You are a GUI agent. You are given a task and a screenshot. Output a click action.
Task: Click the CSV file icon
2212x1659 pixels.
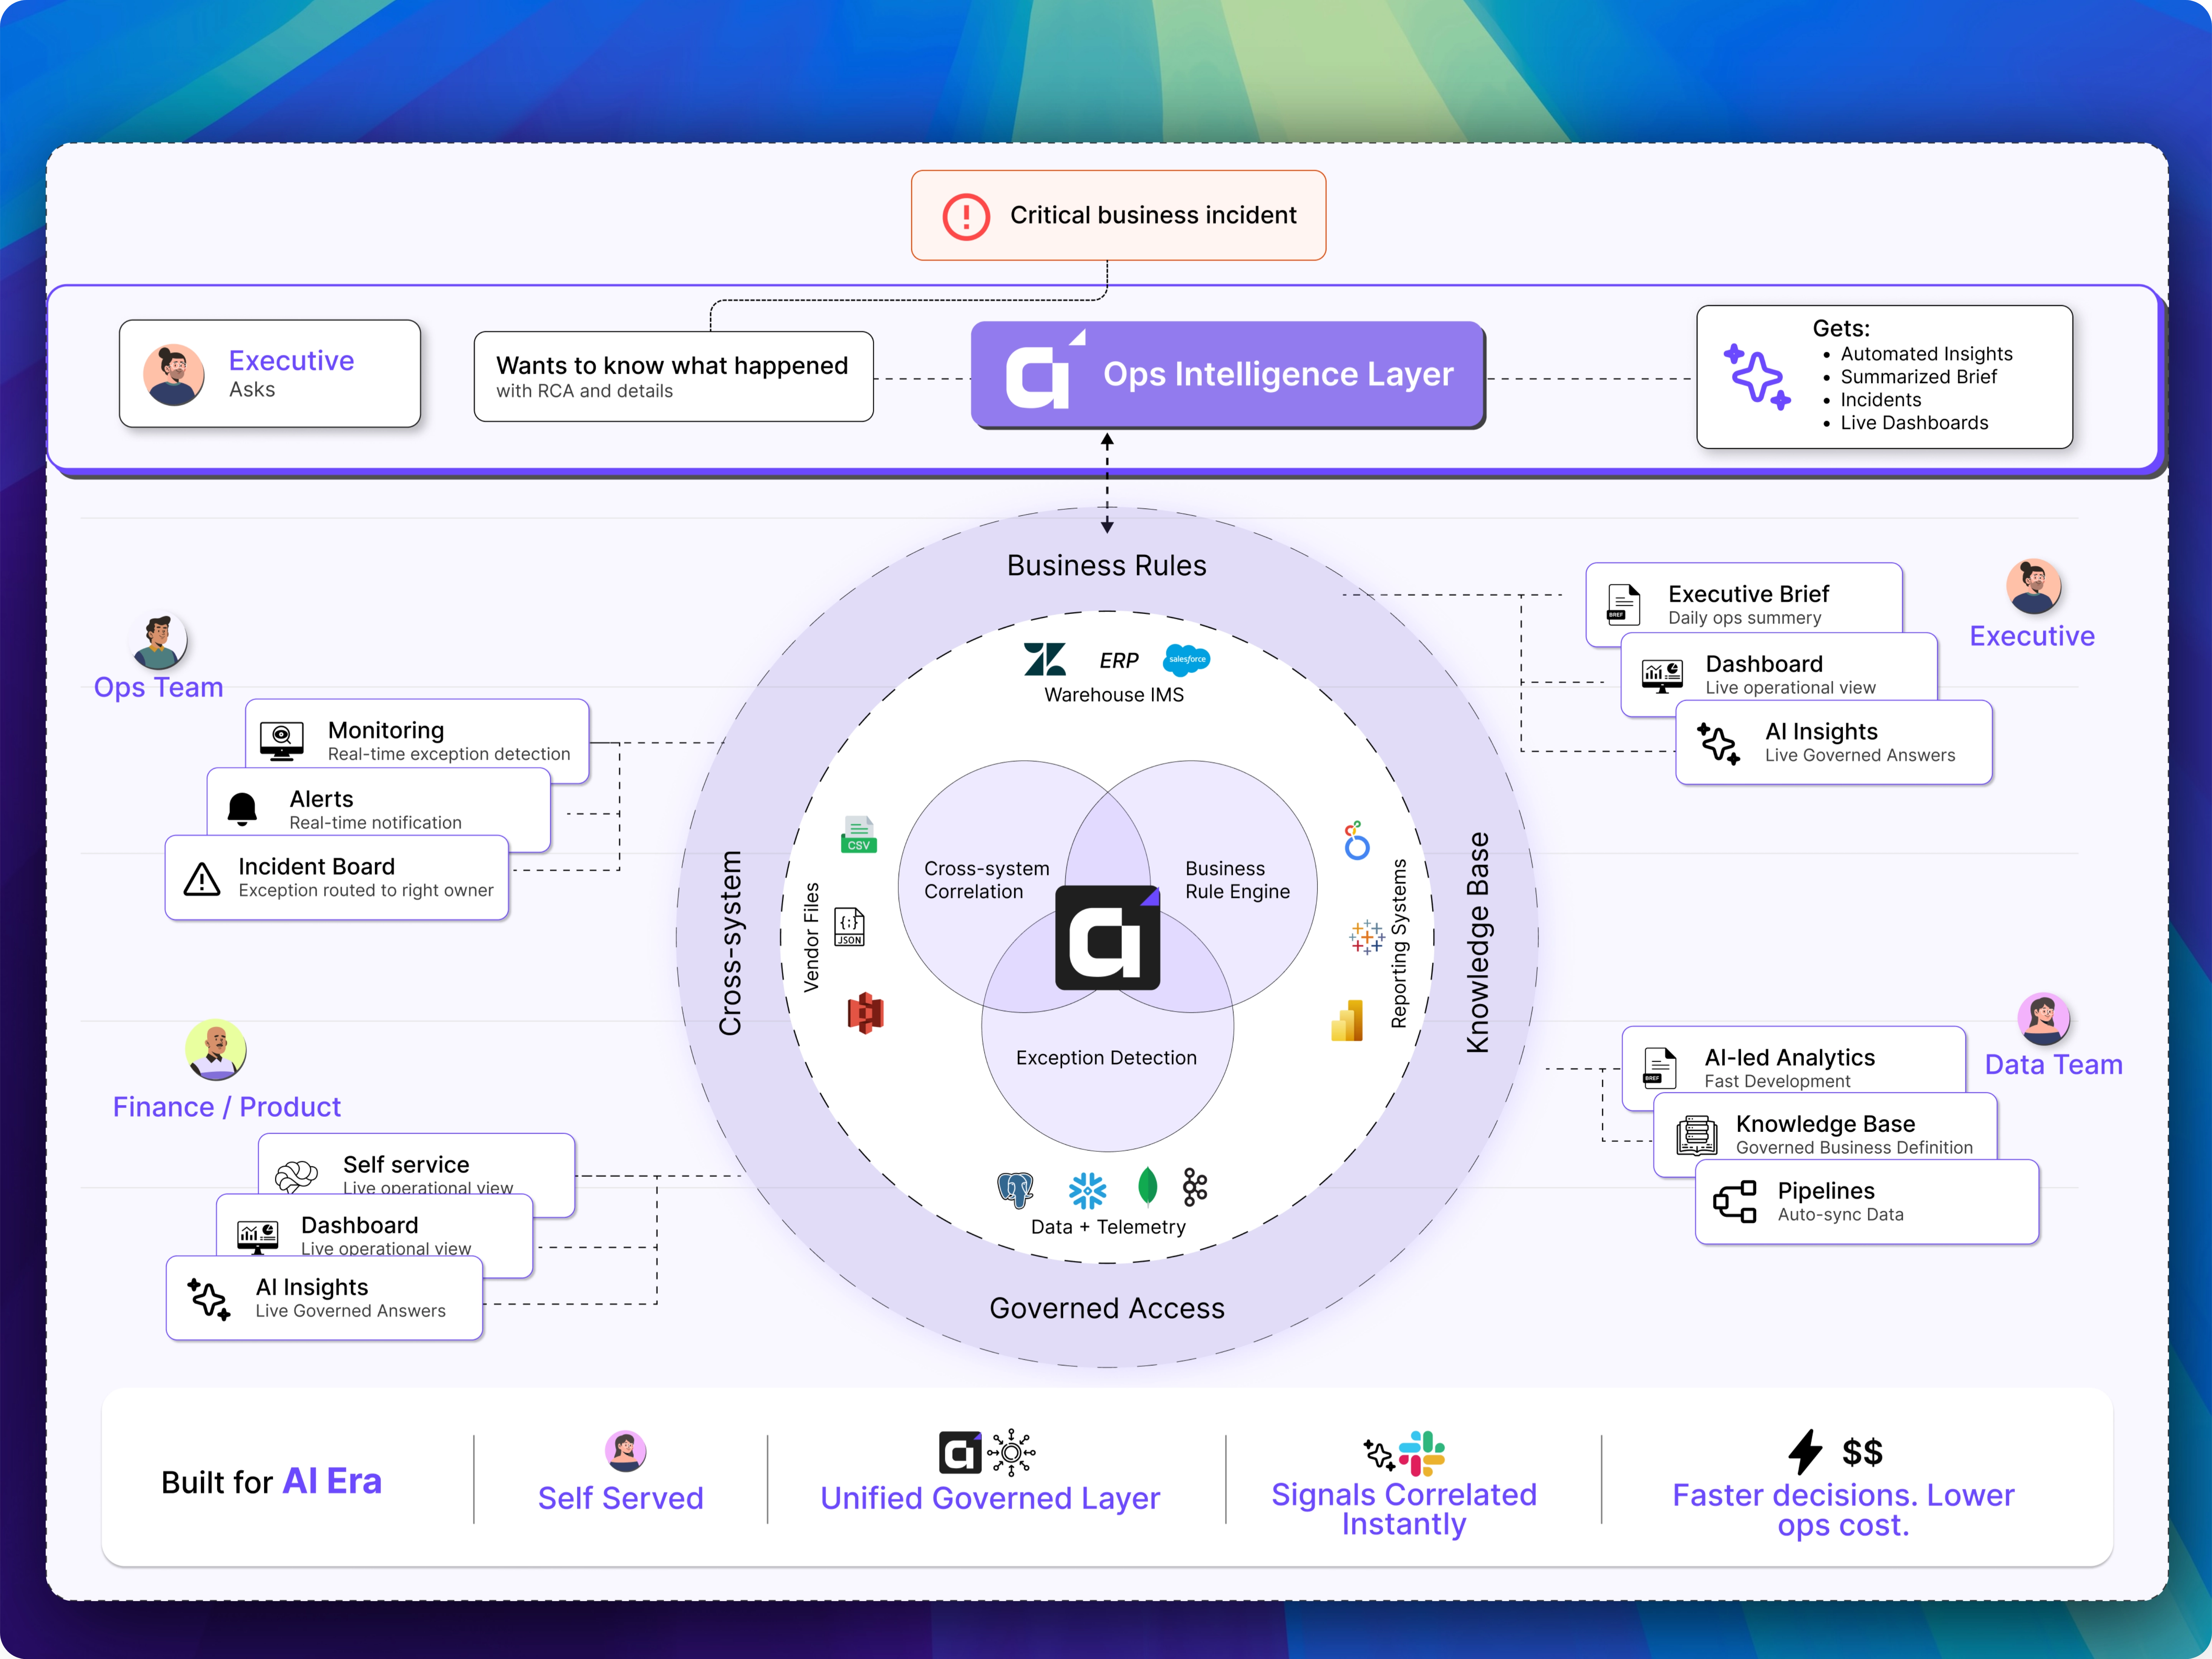(859, 834)
